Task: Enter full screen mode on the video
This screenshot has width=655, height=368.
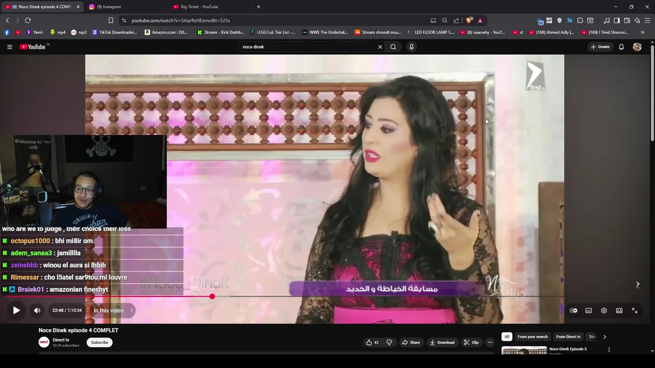Action: pos(635,310)
